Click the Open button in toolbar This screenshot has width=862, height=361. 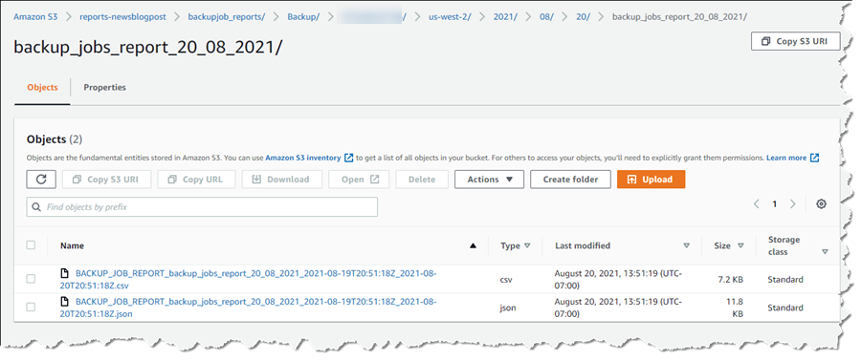click(359, 180)
